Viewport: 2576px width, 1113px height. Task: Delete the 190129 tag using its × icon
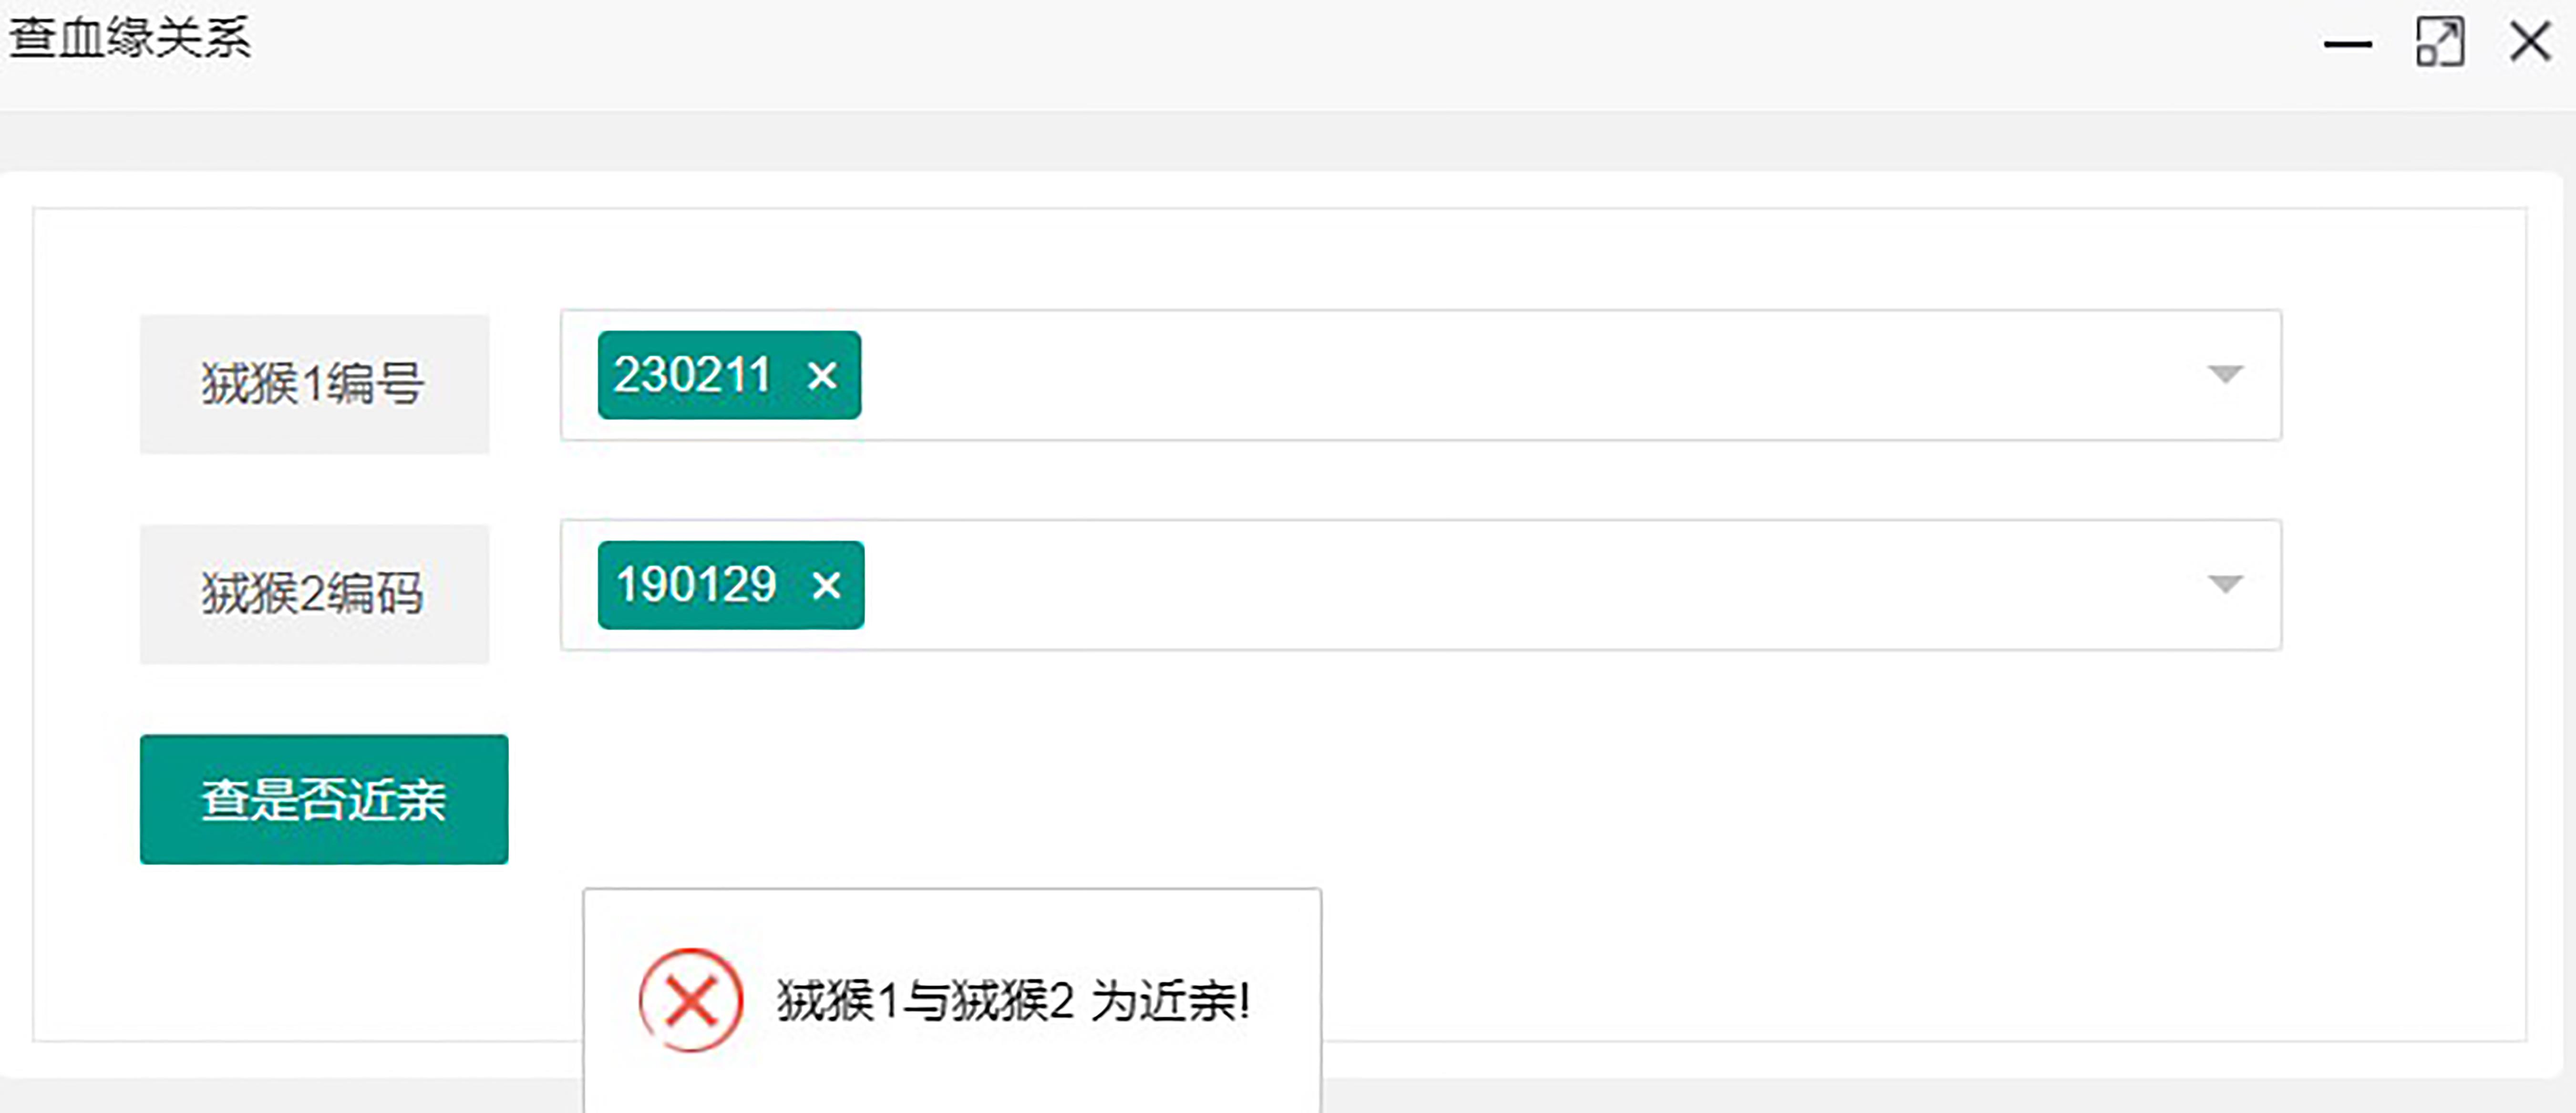[x=826, y=585]
